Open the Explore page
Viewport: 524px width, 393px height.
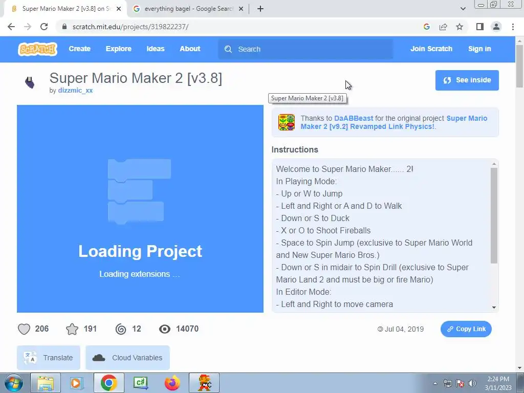point(119,49)
